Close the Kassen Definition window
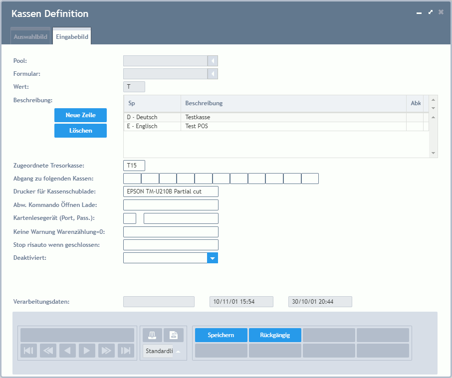The width and height of the screenshot is (452, 378). [441, 12]
